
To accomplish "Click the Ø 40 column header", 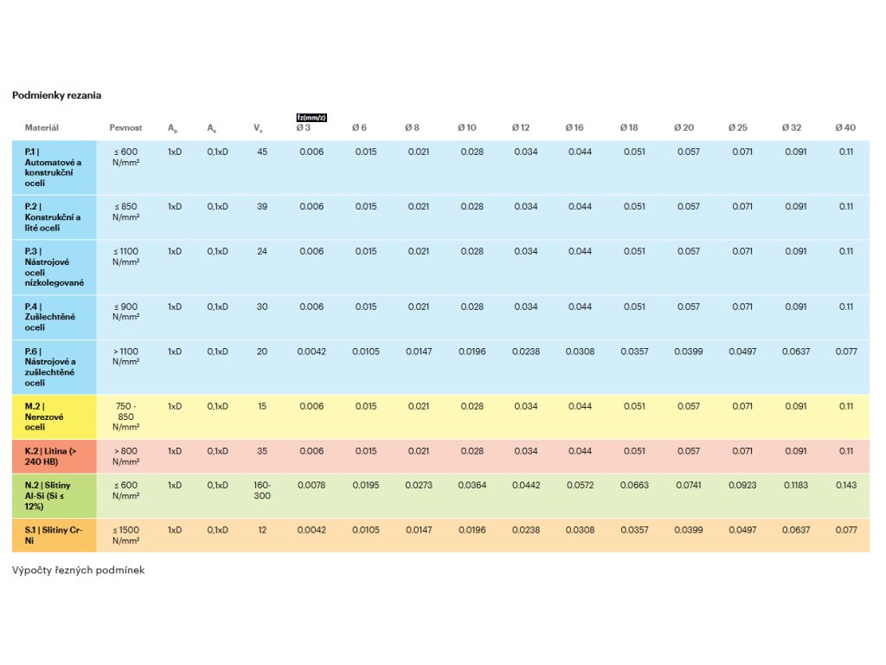I will coord(845,128).
